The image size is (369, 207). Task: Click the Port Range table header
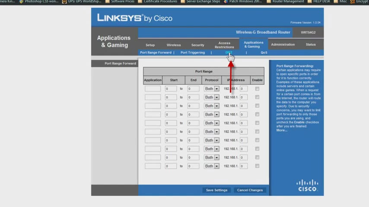[204, 71]
